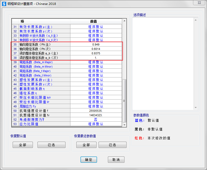Click the scroll down arrow of the table
The width and height of the screenshot is (207, 170).
124,125
